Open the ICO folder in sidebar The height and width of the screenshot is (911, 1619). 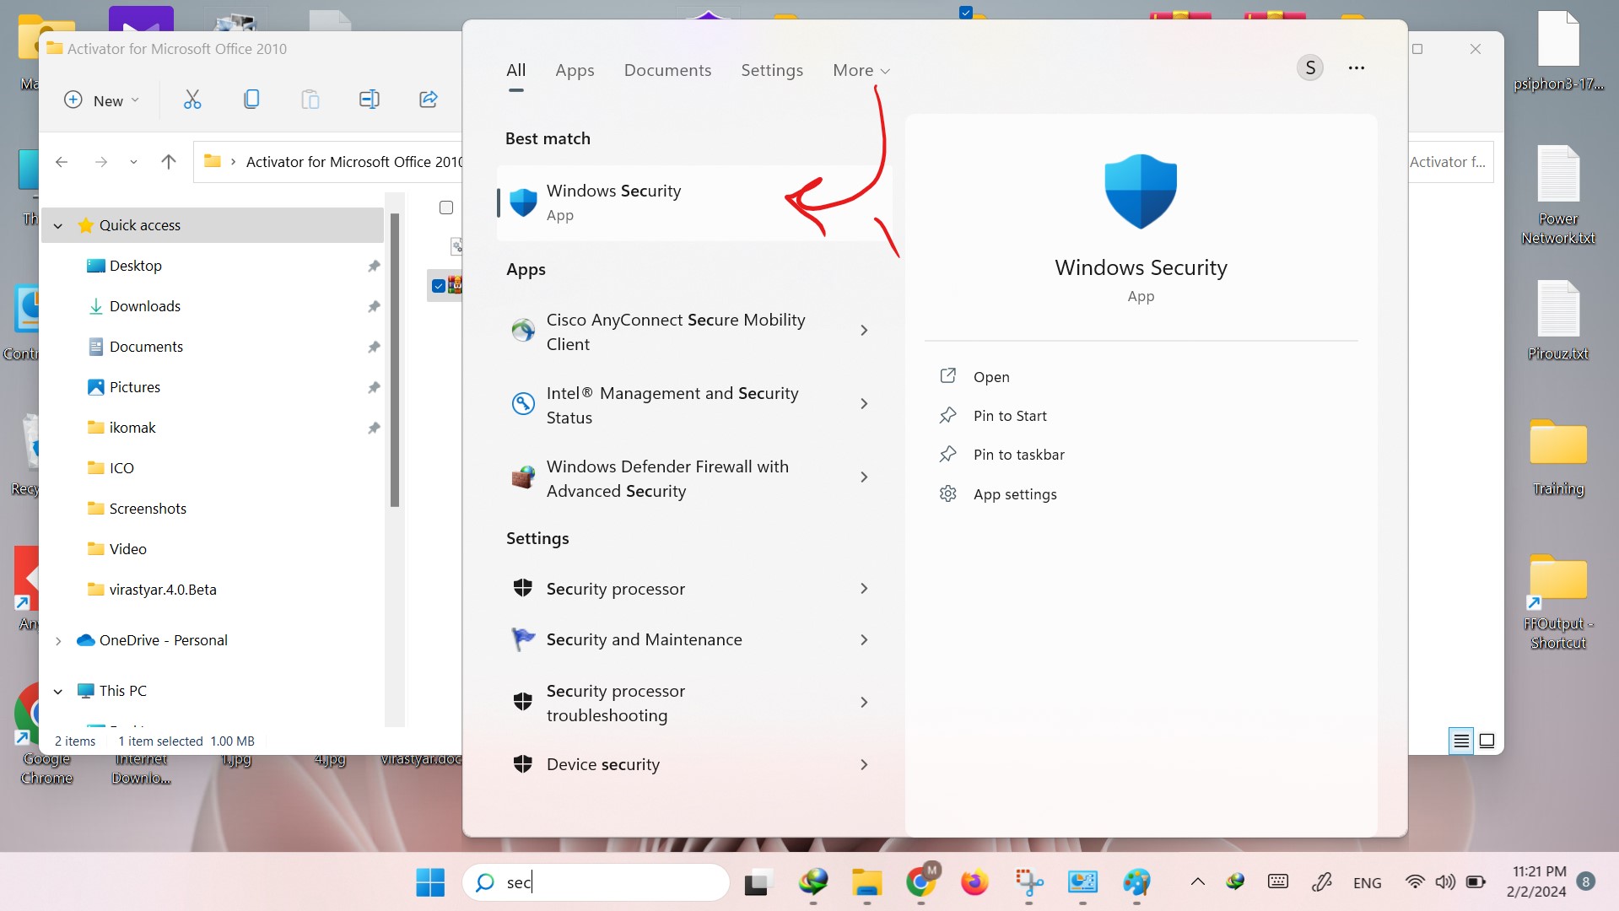click(x=121, y=468)
